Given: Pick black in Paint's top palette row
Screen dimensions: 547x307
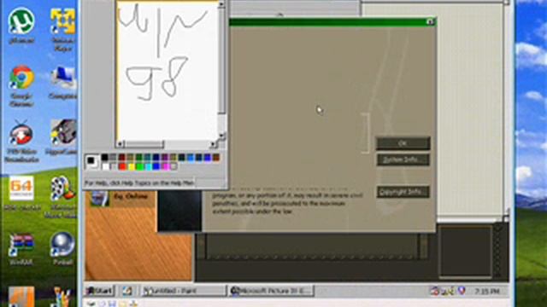Looking at the screenshot, I should tap(104, 158).
